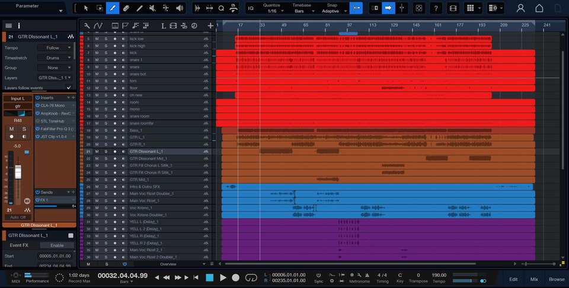Open the Timestretch 'Drums' dropdown
The height and width of the screenshot is (288, 569).
coord(55,57)
